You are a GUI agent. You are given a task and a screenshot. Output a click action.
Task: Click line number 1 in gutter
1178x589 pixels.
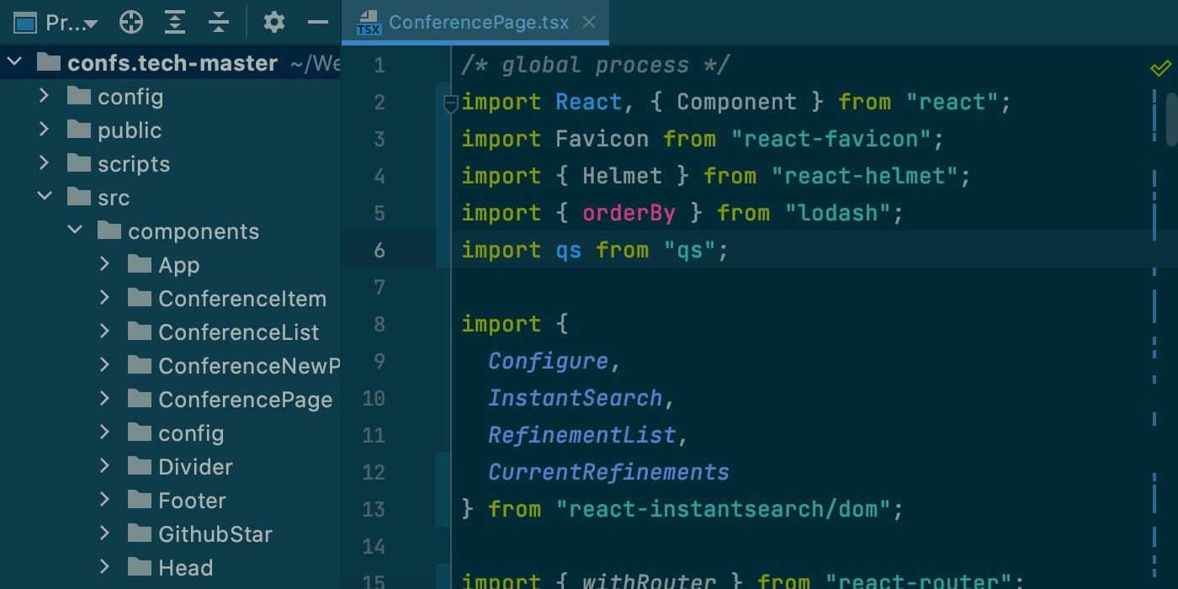coord(379,65)
